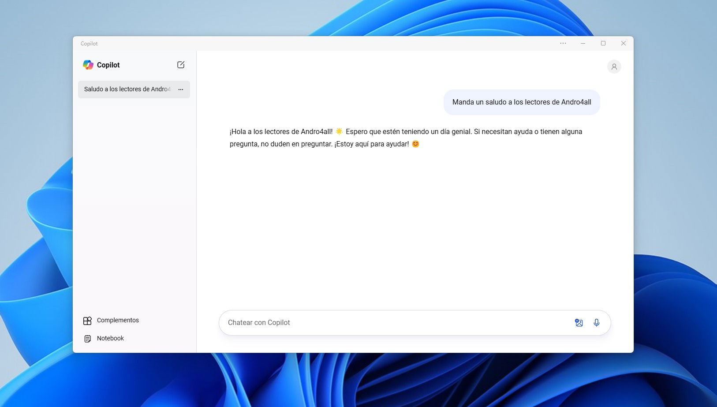
Task: Minimize the Copilot window
Action: (583, 43)
